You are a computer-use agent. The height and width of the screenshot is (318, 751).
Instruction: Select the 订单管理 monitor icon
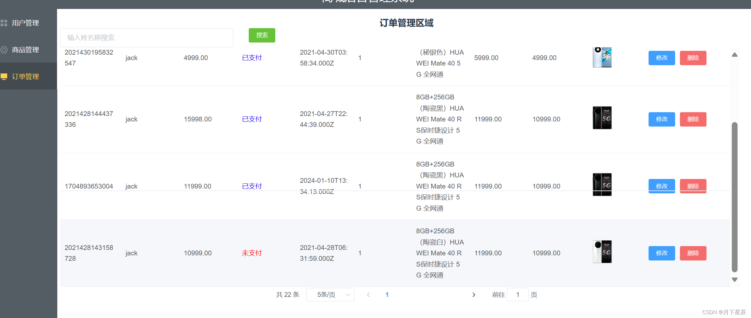(4, 77)
